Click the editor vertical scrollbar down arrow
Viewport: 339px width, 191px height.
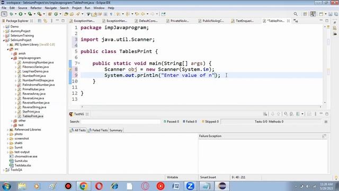(325, 102)
